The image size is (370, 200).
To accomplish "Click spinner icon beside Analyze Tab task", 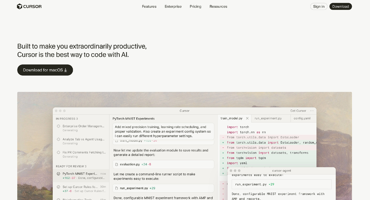I will point(59,139).
